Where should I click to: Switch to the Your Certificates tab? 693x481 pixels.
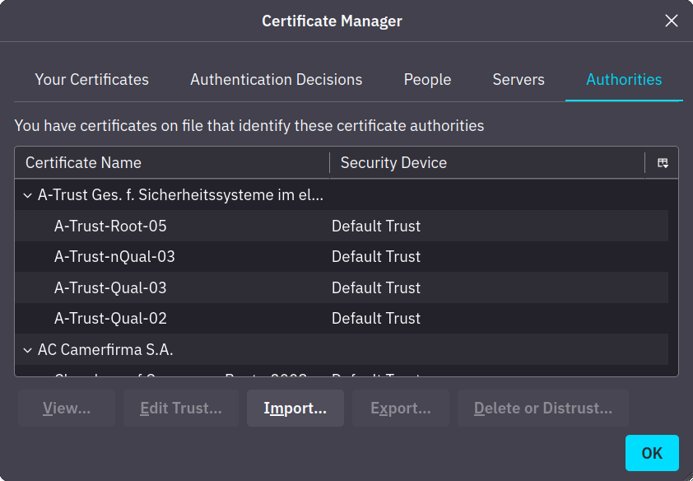pyautogui.click(x=91, y=79)
